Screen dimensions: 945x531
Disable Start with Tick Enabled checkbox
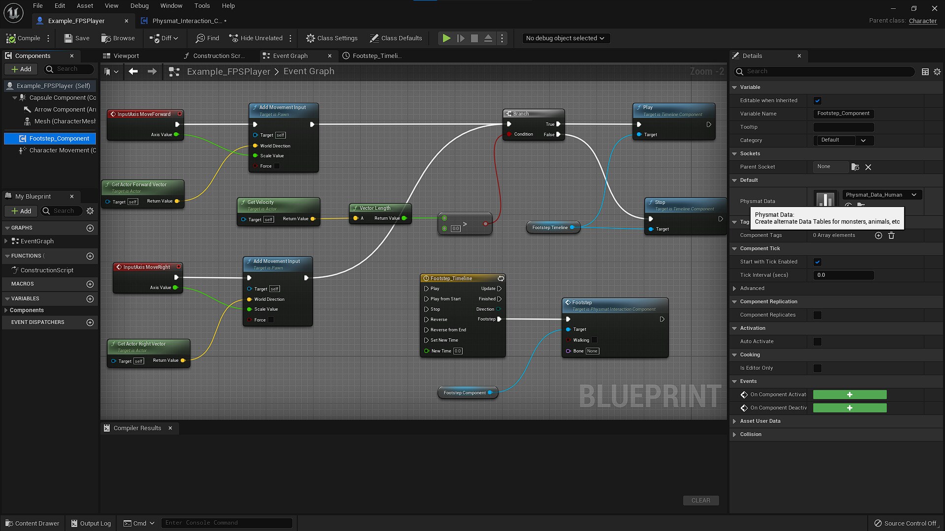click(x=818, y=262)
